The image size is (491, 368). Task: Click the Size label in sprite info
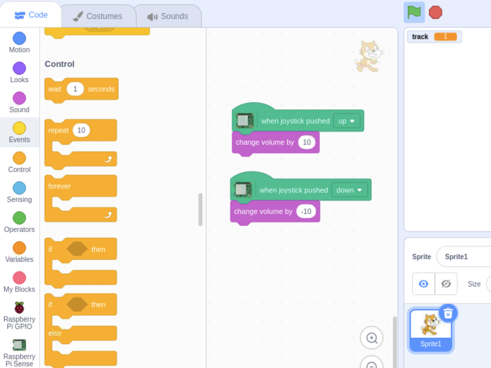474,284
